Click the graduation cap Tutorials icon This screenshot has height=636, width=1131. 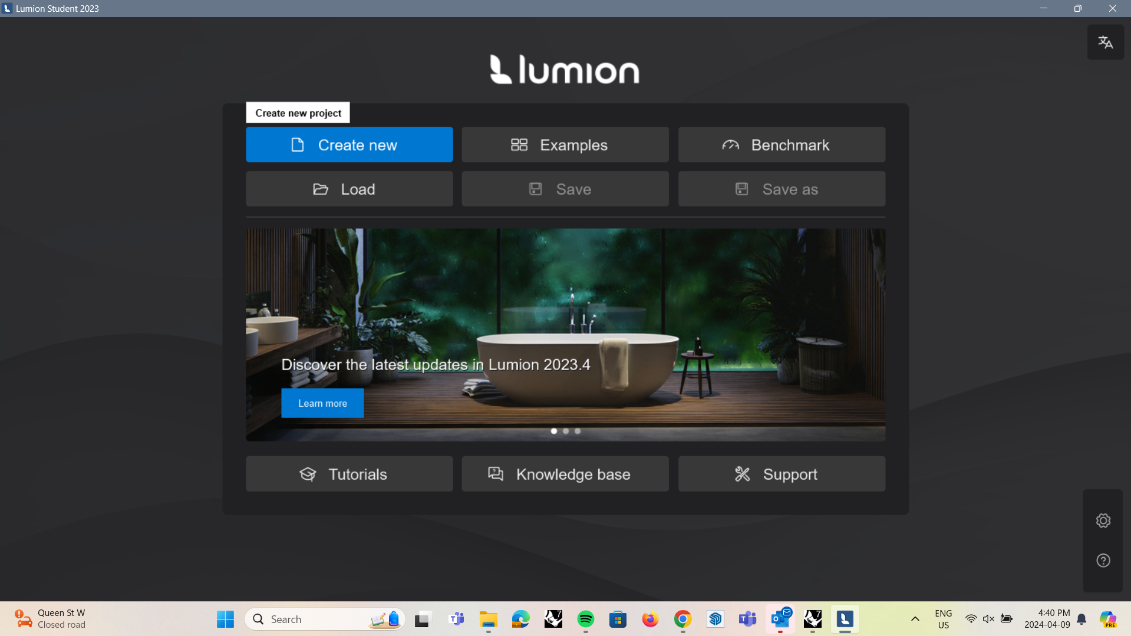click(x=308, y=474)
